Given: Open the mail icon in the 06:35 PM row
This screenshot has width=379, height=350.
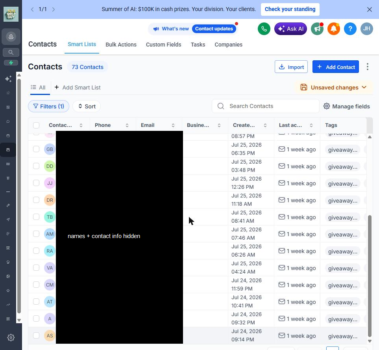Looking at the screenshot, I should [281, 149].
